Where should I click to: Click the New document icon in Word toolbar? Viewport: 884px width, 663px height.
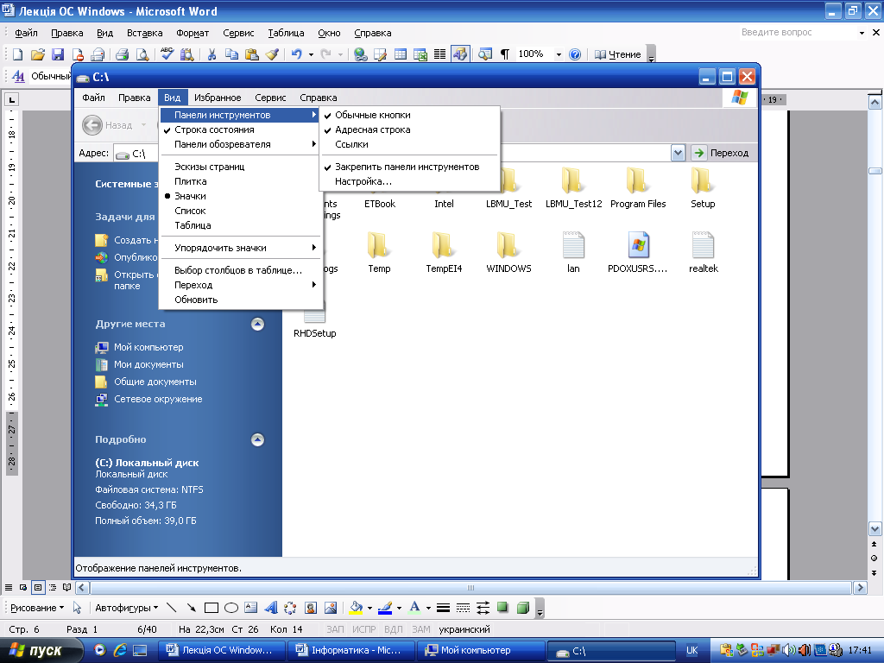click(x=17, y=54)
